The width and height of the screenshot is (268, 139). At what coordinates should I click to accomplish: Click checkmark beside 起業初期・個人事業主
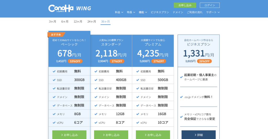point(181,77)
